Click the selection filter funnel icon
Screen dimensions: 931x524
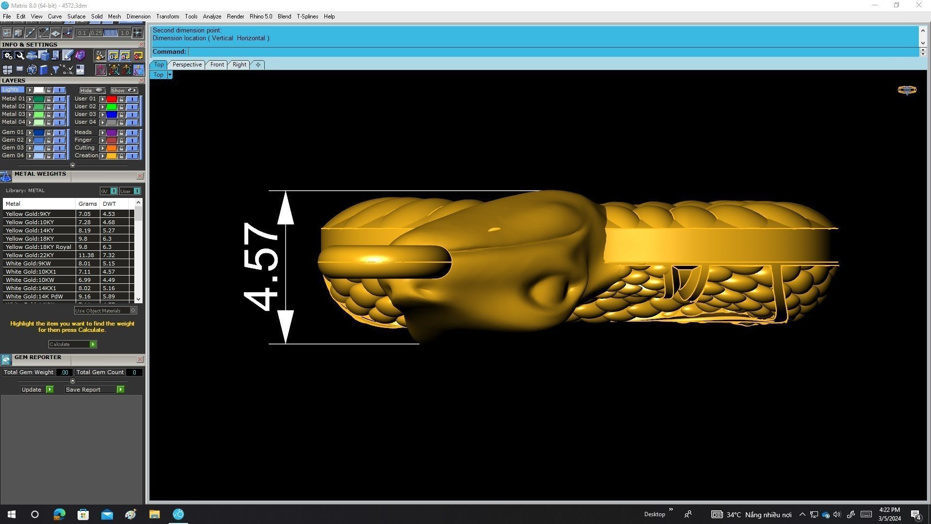[55, 70]
